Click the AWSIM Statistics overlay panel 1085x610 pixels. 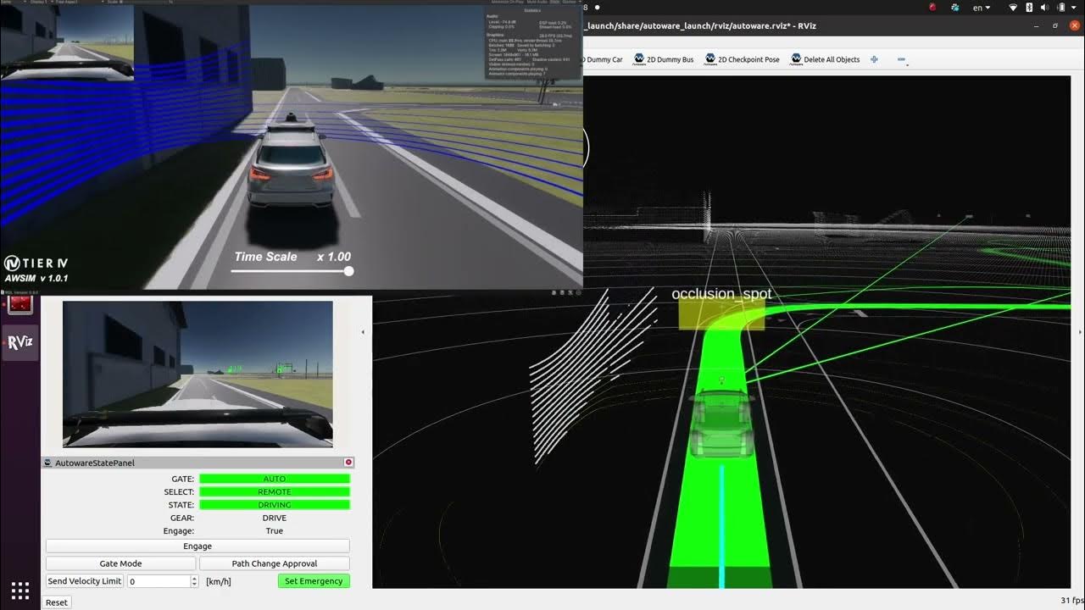coord(533,44)
